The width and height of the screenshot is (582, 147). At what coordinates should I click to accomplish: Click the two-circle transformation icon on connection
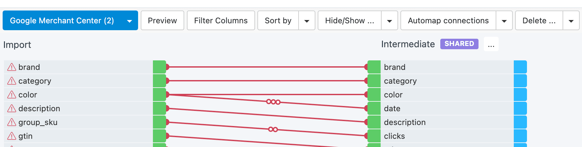coord(273,129)
